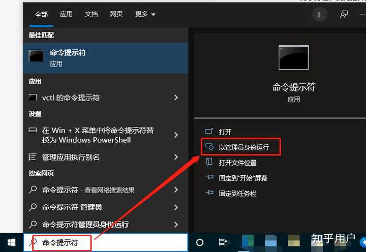The height and width of the screenshot is (252, 366).
Task: Click pin icon beside 固定到任务栏
Action: pyautogui.click(x=209, y=193)
